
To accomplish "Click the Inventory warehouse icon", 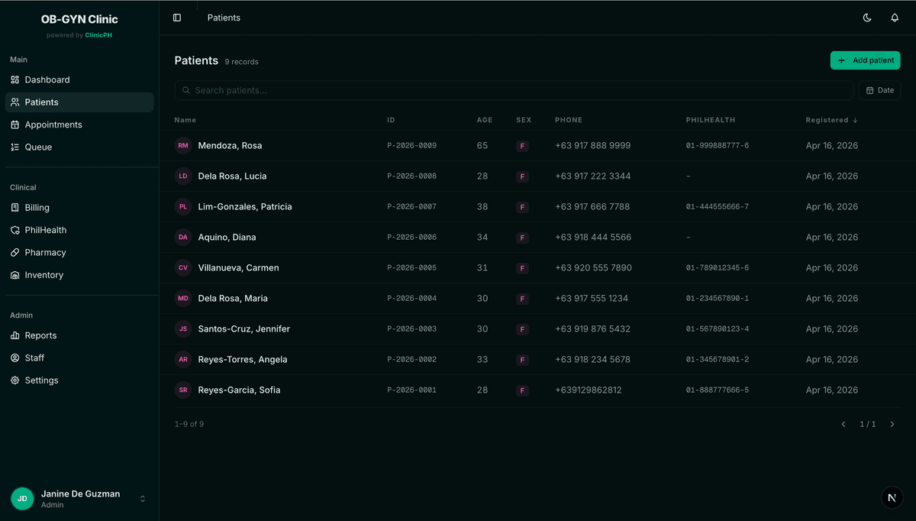I will pyautogui.click(x=15, y=275).
